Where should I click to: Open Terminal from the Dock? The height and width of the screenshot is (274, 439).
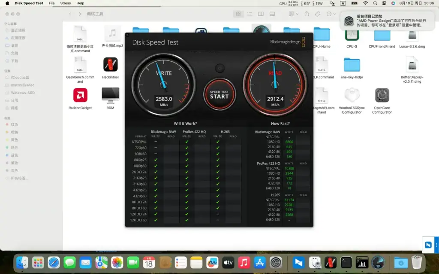tap(346, 262)
